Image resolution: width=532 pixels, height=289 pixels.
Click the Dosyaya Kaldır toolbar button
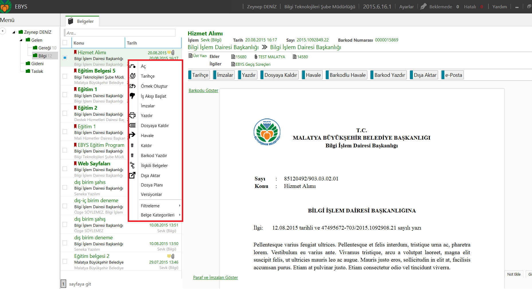(x=279, y=75)
